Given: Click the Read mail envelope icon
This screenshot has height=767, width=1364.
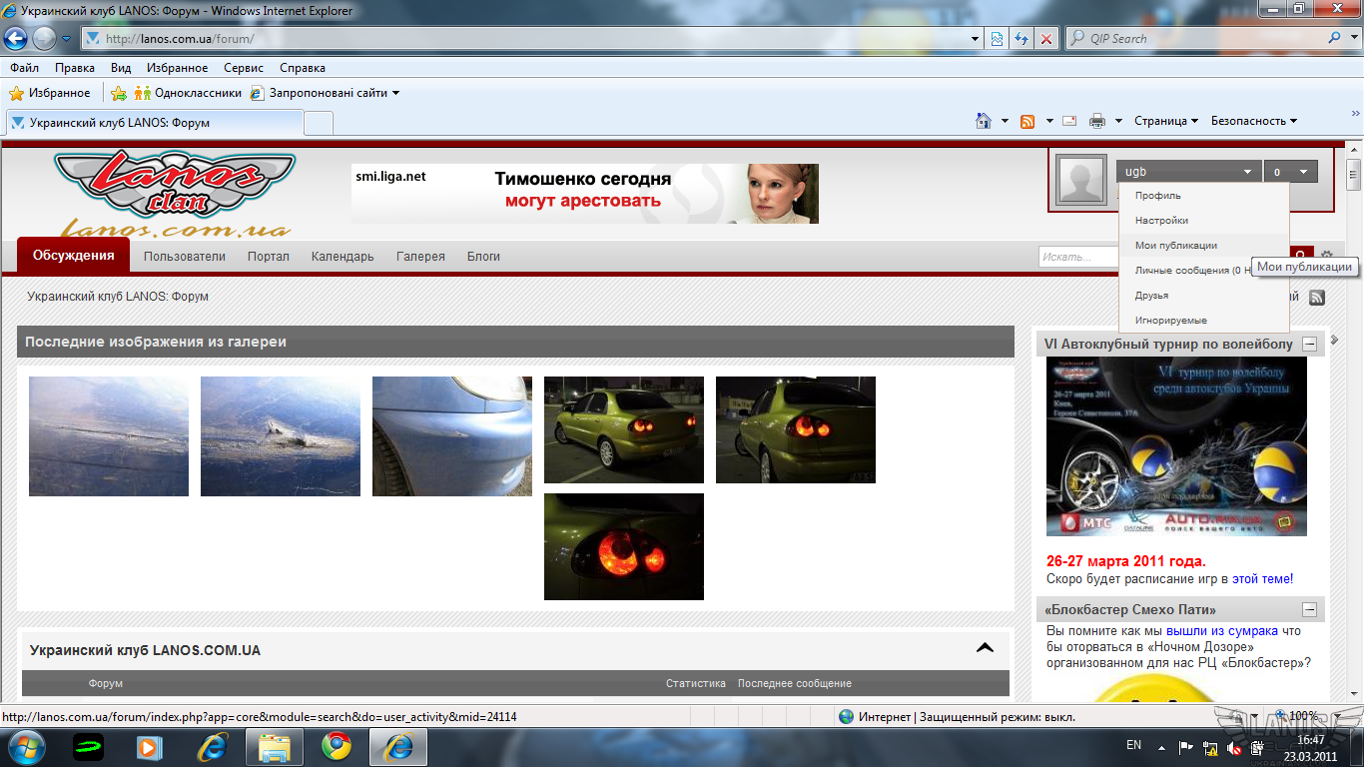Looking at the screenshot, I should click(x=1069, y=121).
